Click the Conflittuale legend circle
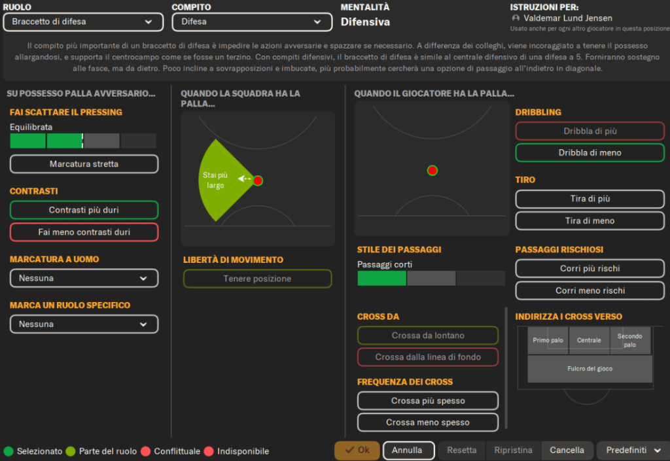Image resolution: width=670 pixels, height=461 pixels. point(146,451)
